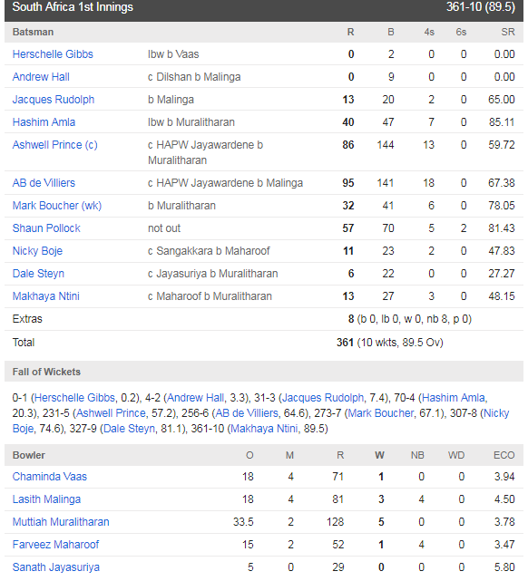Select Farveez Maharoof bowler link
528x581 pixels.
tap(55, 545)
